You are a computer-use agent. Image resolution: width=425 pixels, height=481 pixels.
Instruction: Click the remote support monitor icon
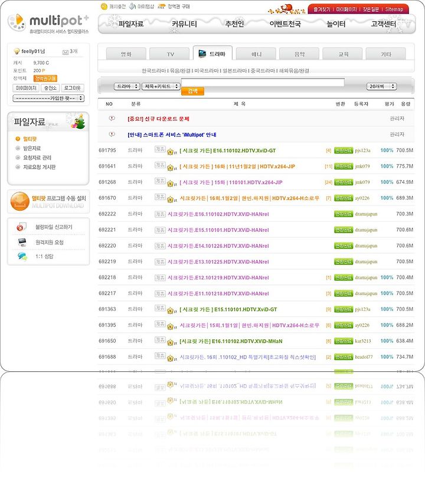[x=22, y=242]
